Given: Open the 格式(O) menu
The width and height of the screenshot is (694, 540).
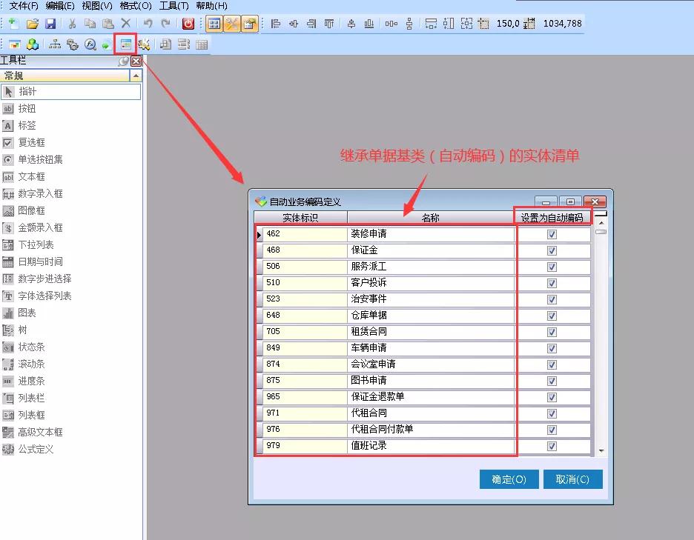Looking at the screenshot, I should coord(136,6).
